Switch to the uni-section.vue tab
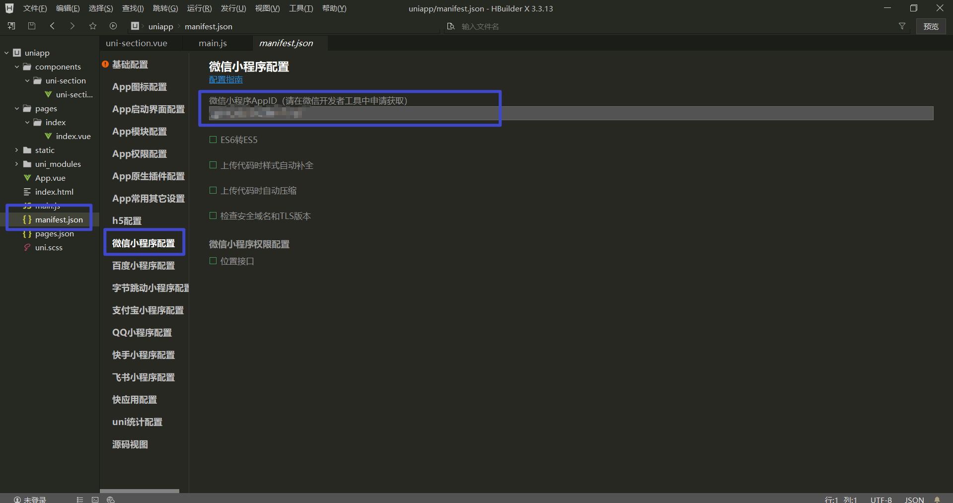Image resolution: width=953 pixels, height=503 pixels. (x=137, y=43)
